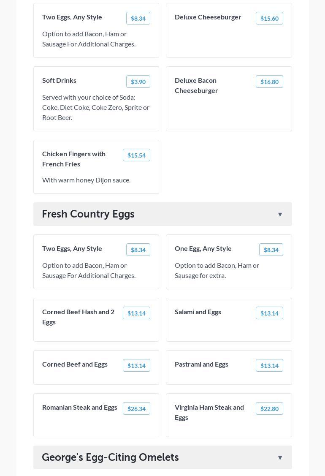Viewport: 325px width, 476px height.
Task: Select Corned Beef Hash and 2 Eggs price
Action: pyautogui.click(x=136, y=313)
